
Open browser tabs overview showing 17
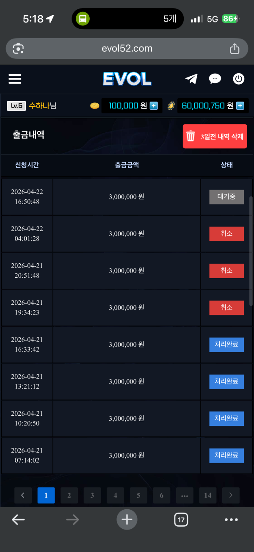click(x=181, y=519)
